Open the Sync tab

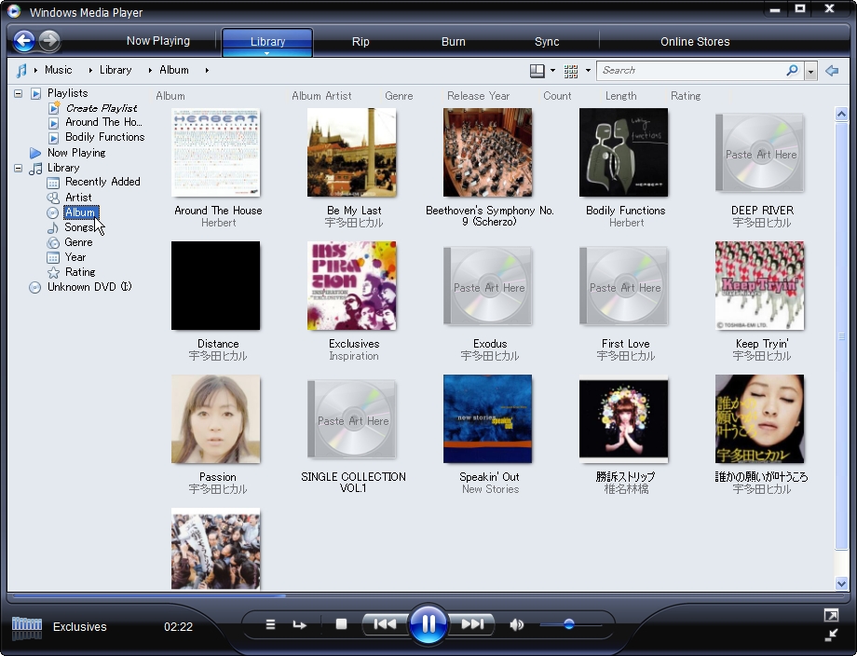tap(547, 42)
